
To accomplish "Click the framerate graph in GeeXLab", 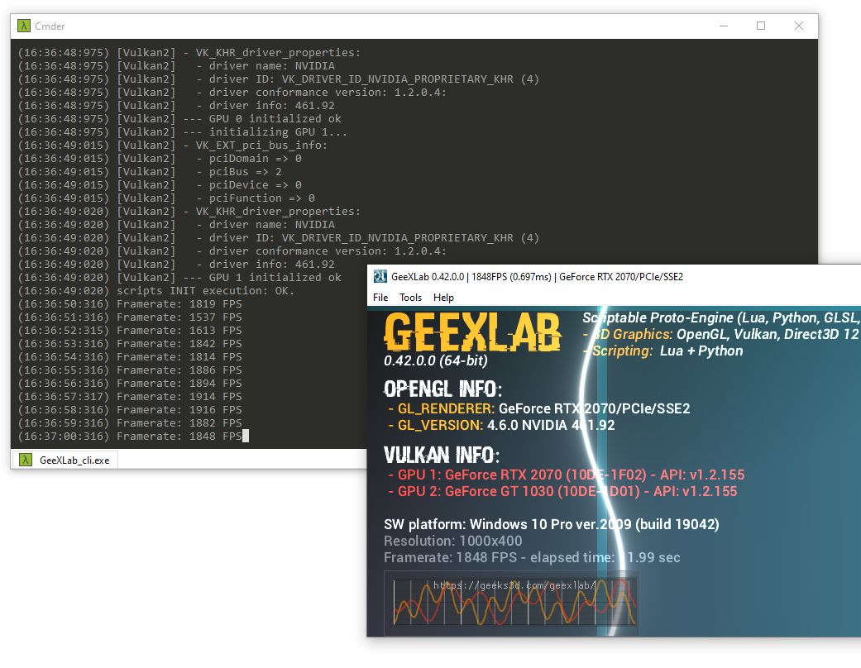I will pyautogui.click(x=511, y=604).
